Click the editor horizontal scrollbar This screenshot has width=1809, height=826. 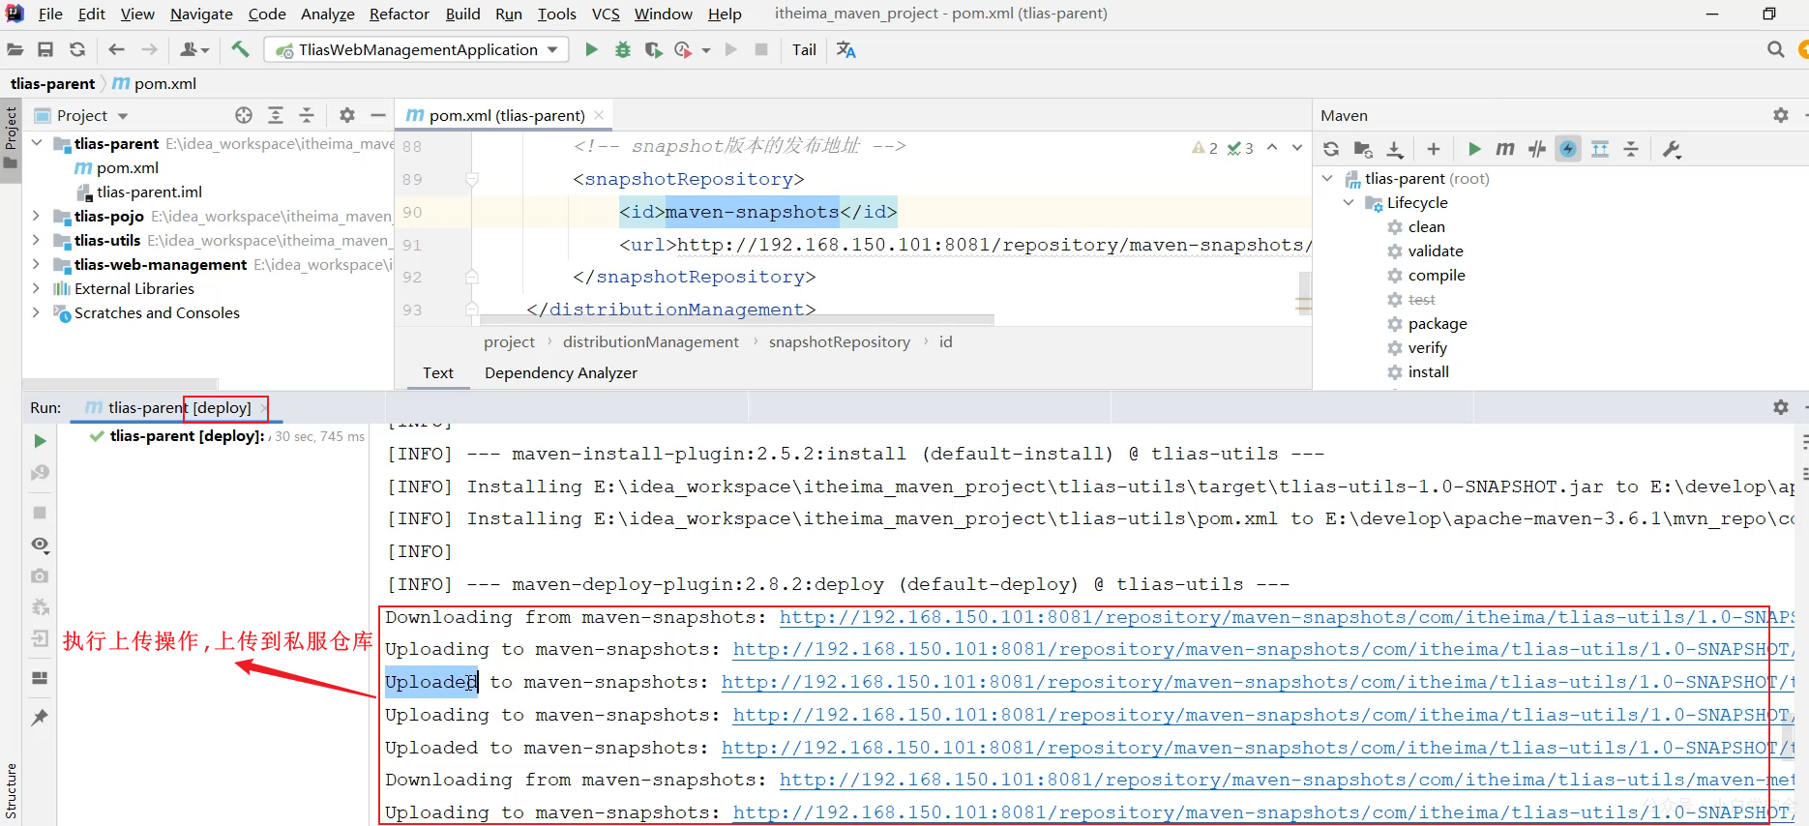point(737,319)
